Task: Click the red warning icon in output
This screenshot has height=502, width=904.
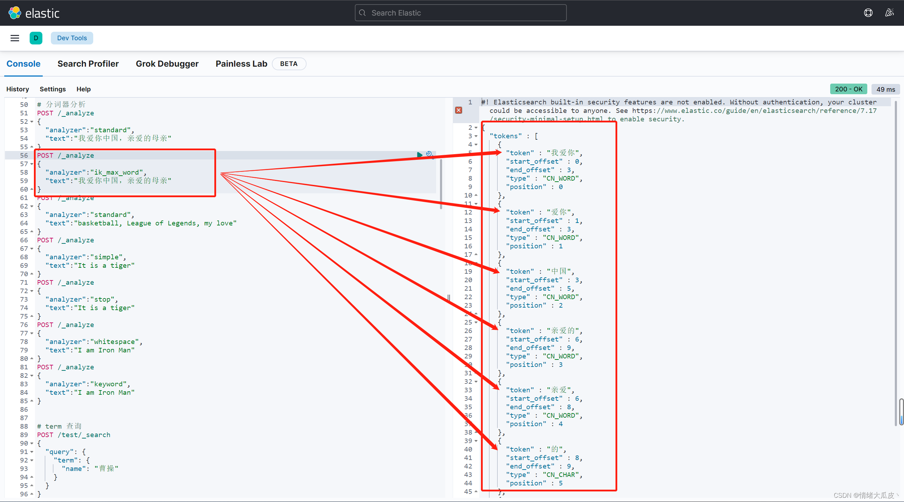Action: point(459,110)
